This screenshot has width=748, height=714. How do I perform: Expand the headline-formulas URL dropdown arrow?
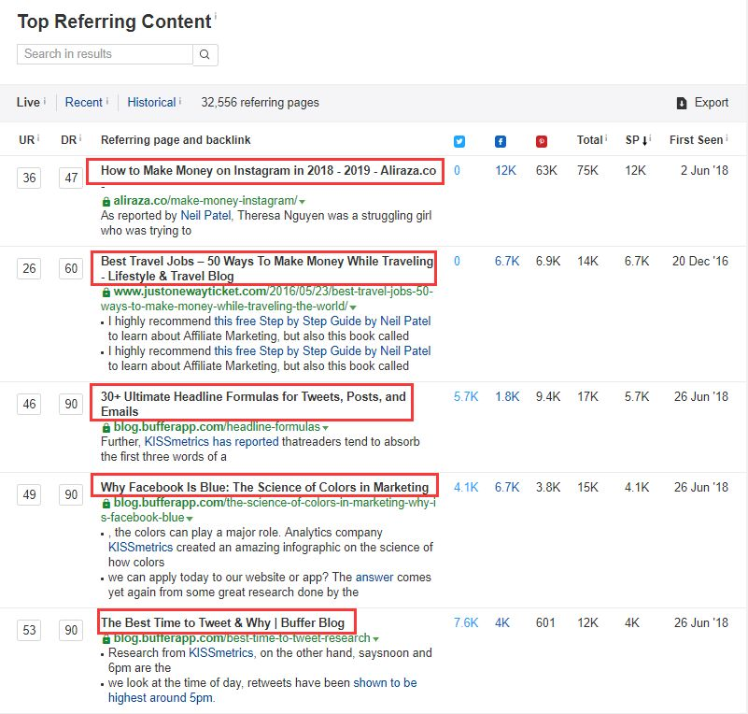(x=325, y=428)
